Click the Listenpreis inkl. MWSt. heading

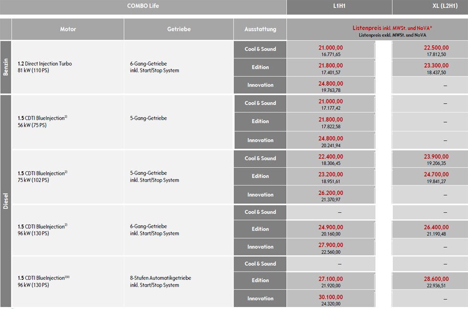[392, 28]
